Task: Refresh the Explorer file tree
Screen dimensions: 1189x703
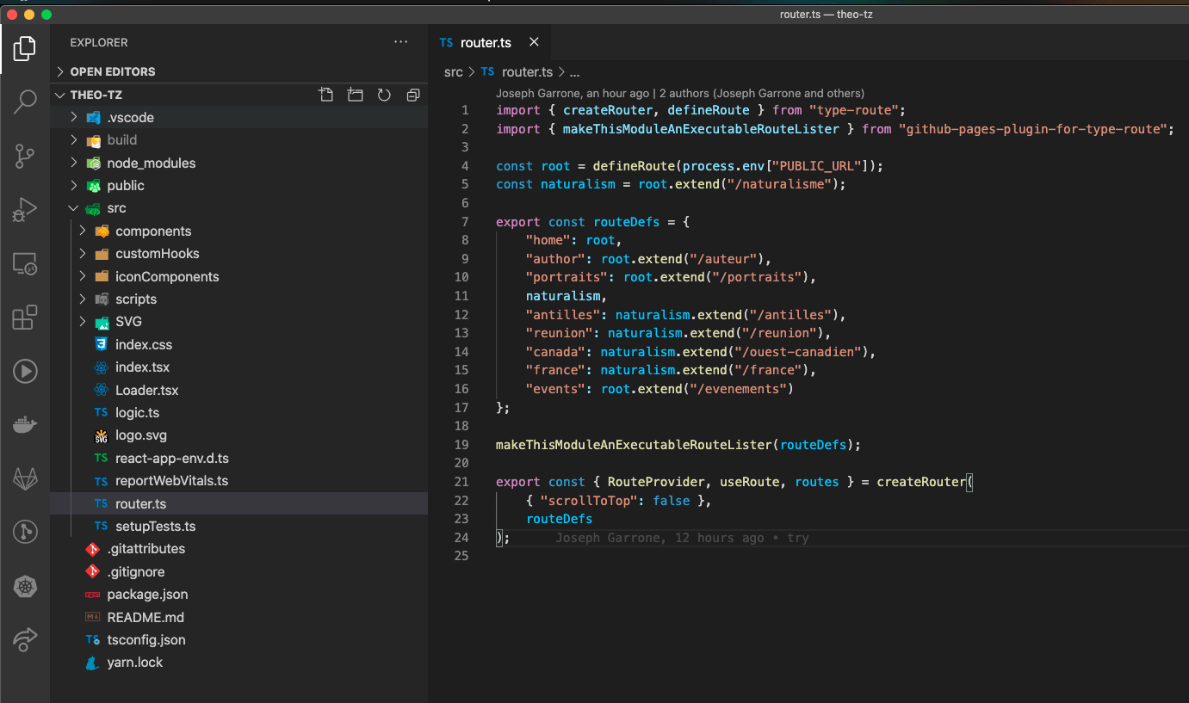Action: (x=384, y=95)
